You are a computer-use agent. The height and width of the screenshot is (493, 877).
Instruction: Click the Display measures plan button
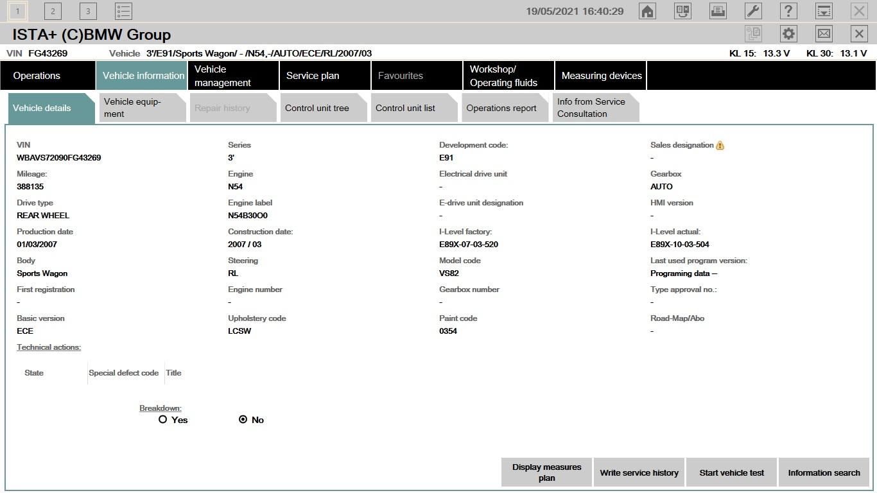[546, 472]
